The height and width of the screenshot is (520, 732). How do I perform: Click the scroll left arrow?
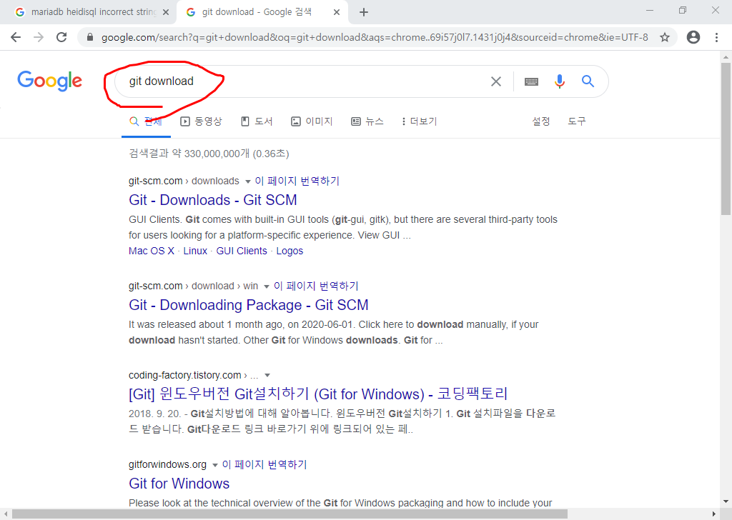tap(6, 514)
